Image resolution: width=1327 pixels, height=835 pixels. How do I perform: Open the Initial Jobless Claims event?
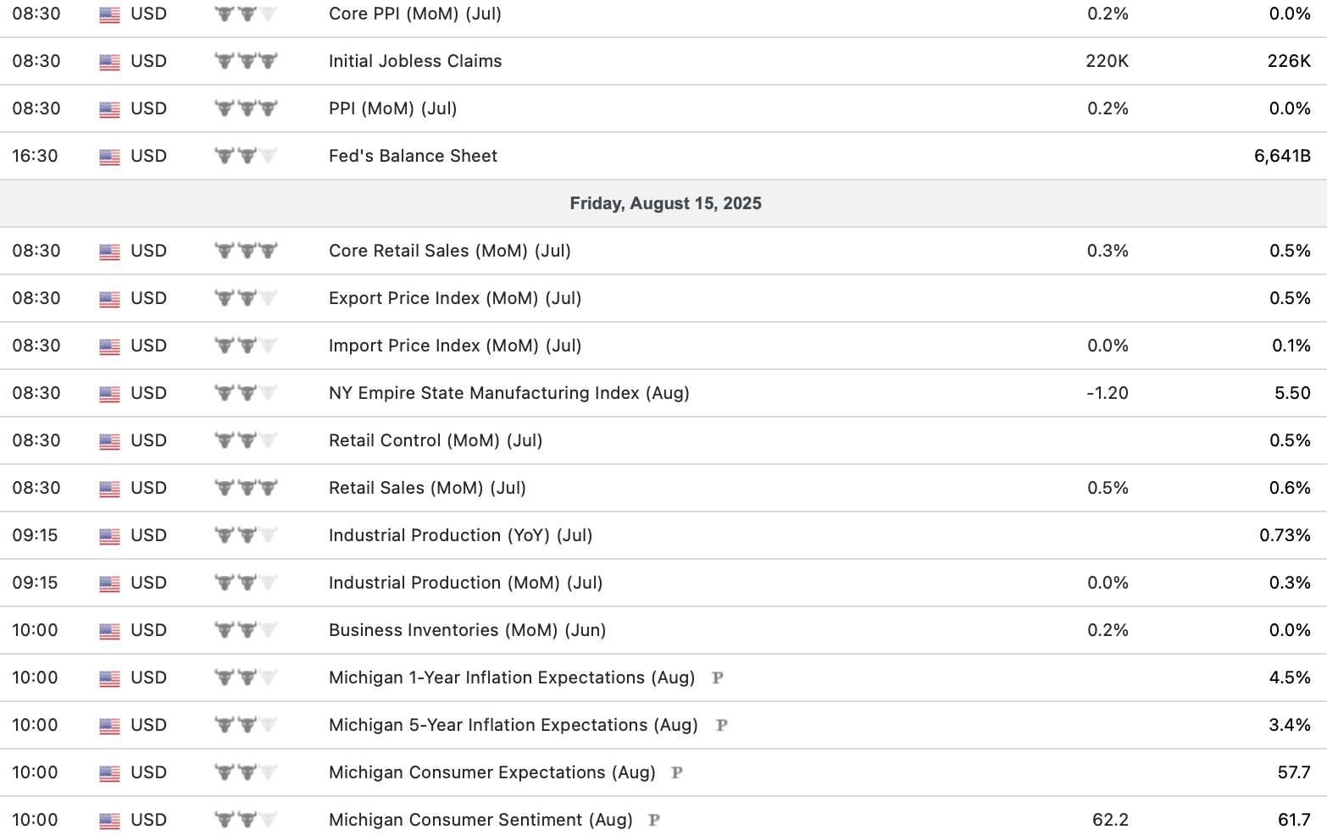pos(415,61)
